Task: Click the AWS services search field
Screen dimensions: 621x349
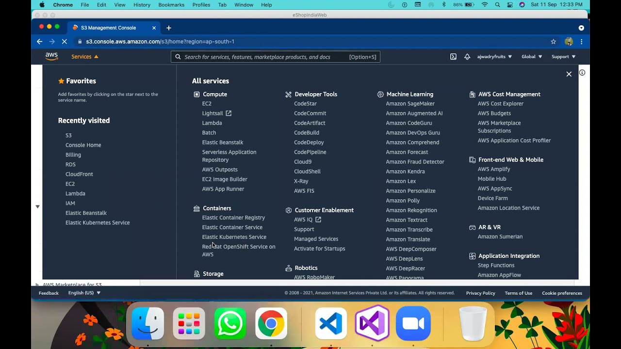Action: point(276,57)
